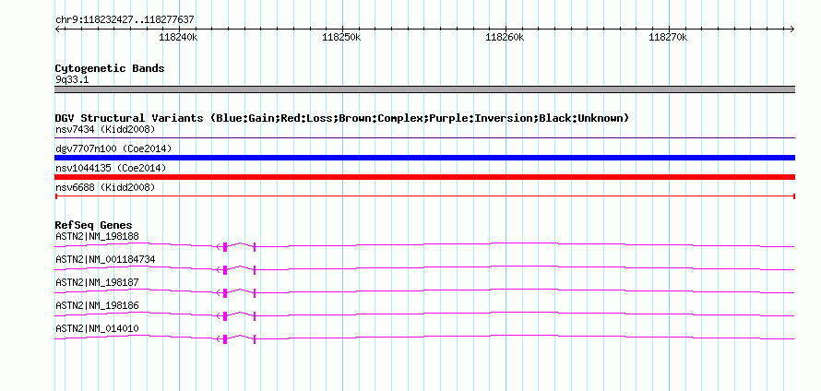Select the thin exon tick of NM_198186

point(255,316)
